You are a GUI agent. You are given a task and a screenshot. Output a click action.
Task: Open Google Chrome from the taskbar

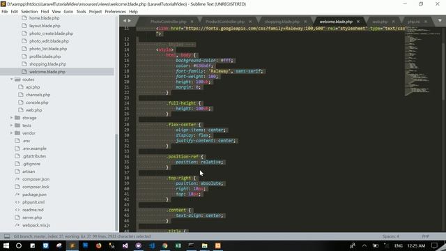pyautogui.click(x=165, y=245)
